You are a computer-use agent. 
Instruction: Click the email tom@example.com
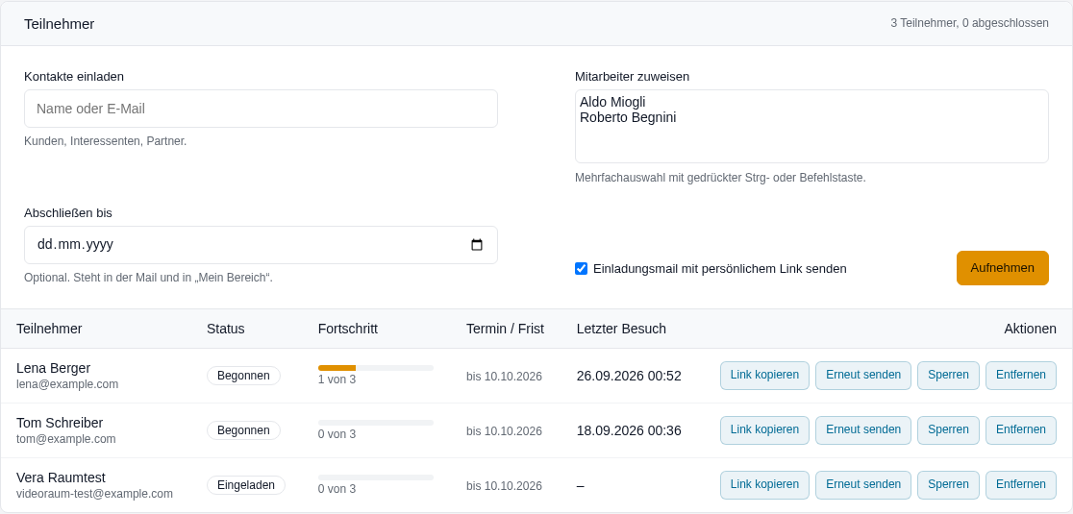click(65, 439)
